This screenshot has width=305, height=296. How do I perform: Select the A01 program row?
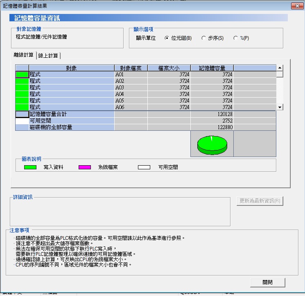(71, 75)
